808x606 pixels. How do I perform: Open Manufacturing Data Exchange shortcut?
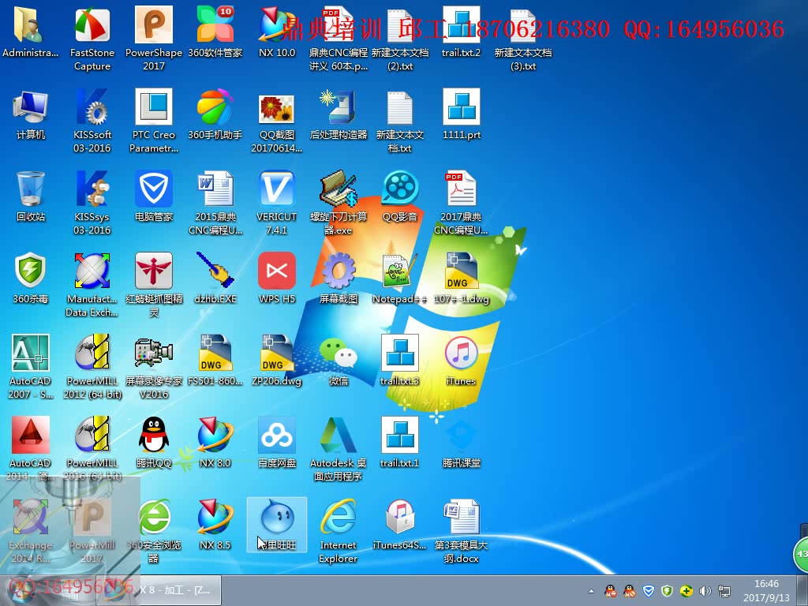(92, 284)
